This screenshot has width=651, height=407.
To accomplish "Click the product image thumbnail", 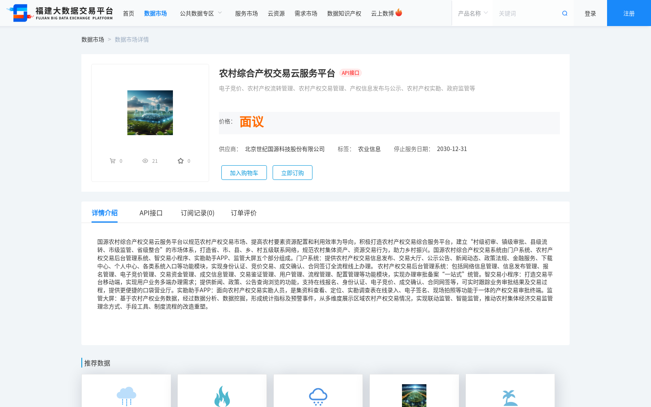I will tap(150, 113).
